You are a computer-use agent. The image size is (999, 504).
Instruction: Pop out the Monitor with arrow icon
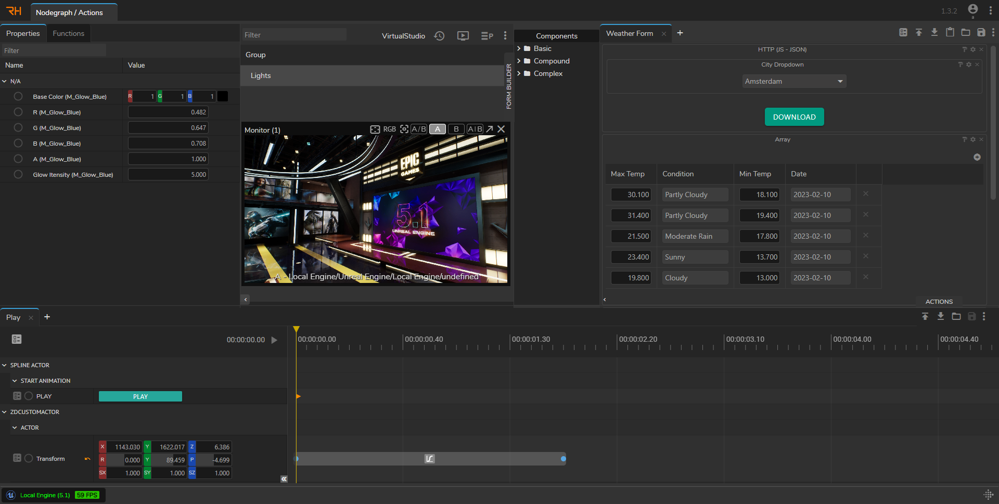(x=490, y=129)
